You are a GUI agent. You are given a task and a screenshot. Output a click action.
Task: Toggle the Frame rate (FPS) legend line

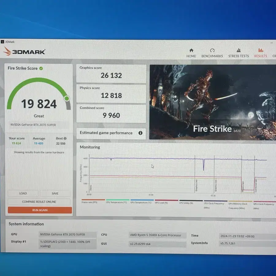(x=93, y=201)
